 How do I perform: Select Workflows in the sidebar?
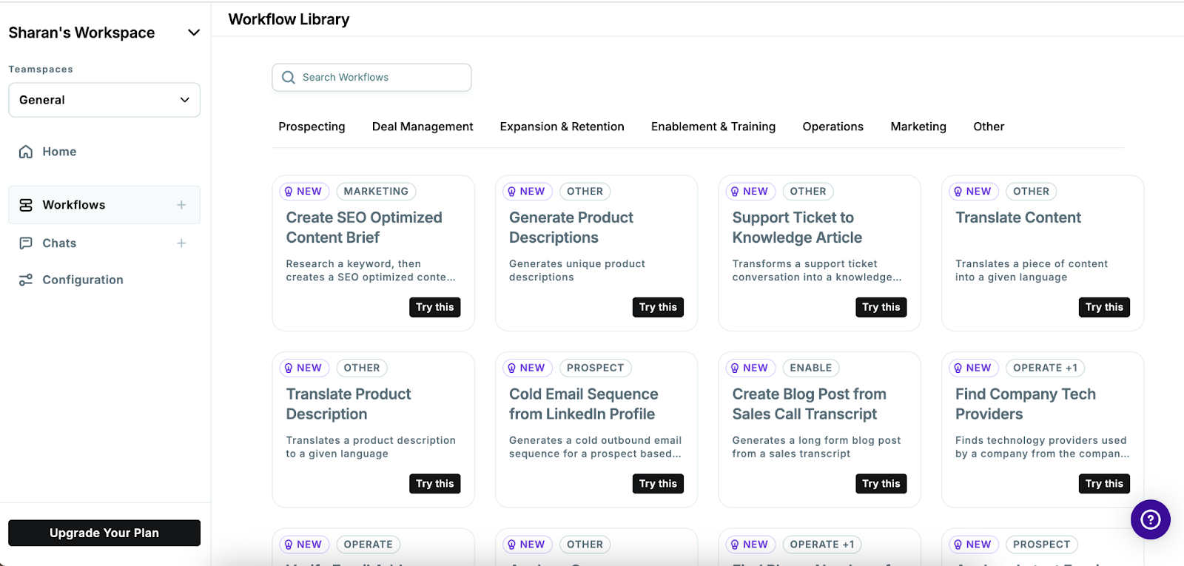104,205
